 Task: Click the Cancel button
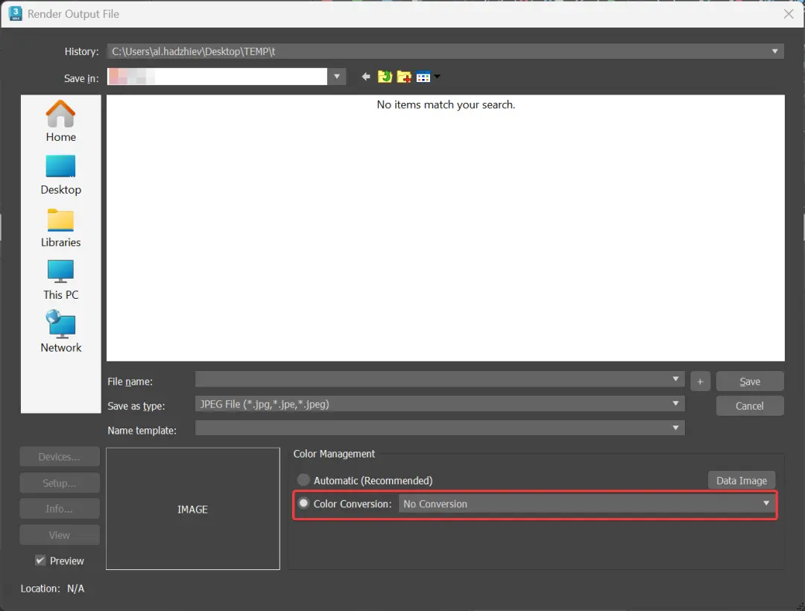coord(750,406)
